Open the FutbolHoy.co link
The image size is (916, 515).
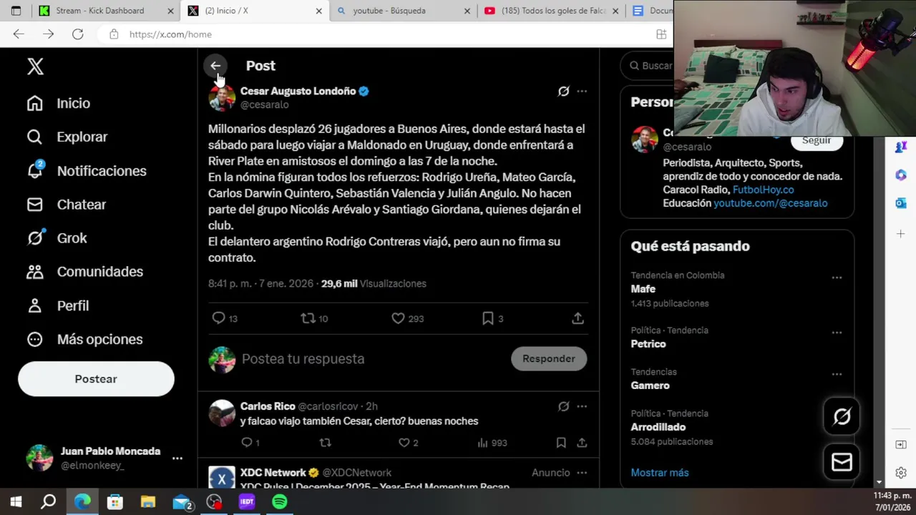763,190
